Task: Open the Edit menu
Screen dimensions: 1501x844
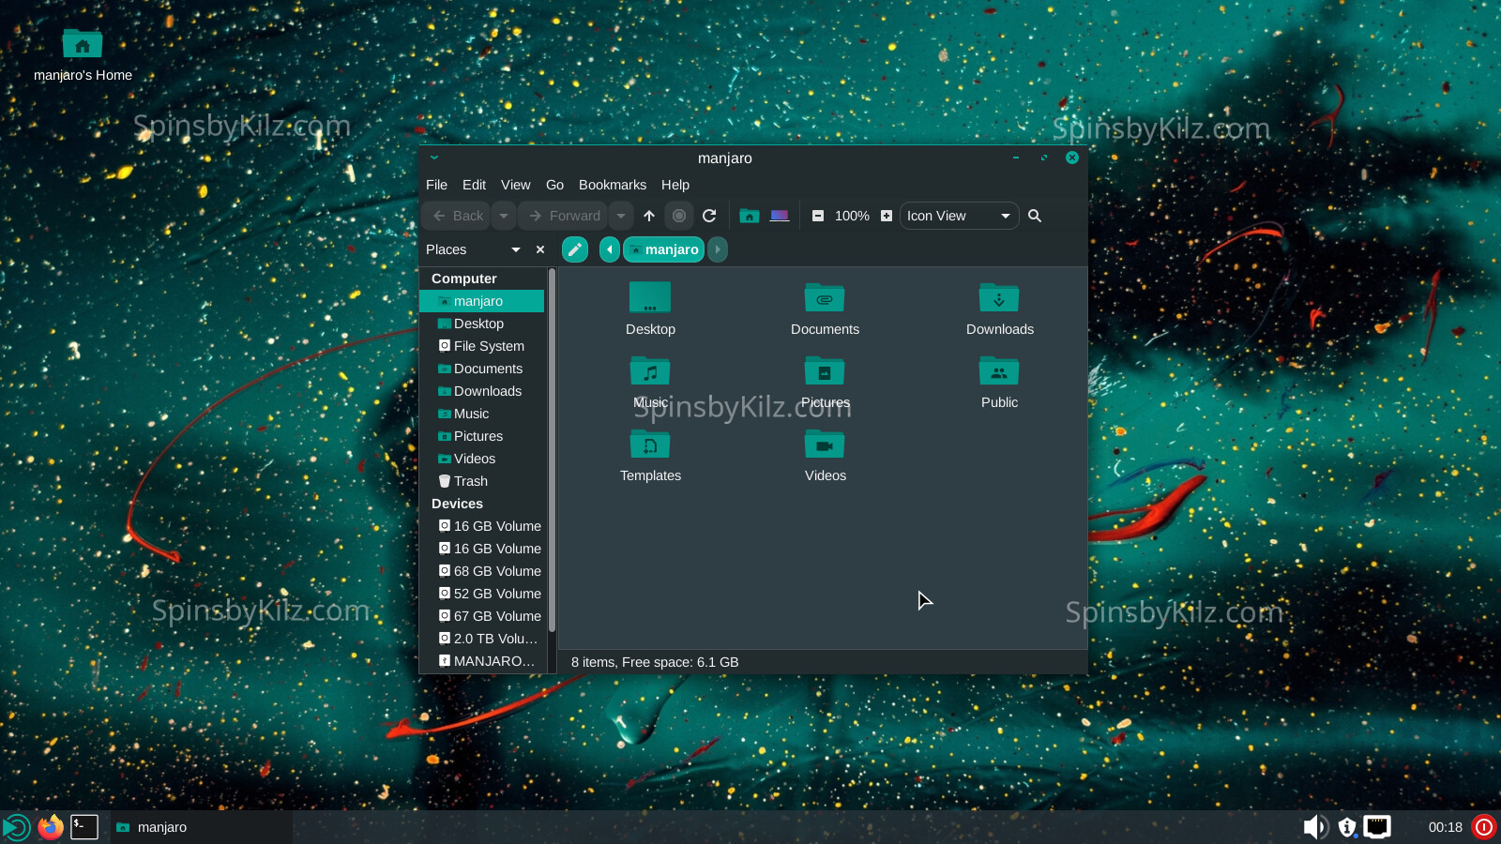Action: 474,185
